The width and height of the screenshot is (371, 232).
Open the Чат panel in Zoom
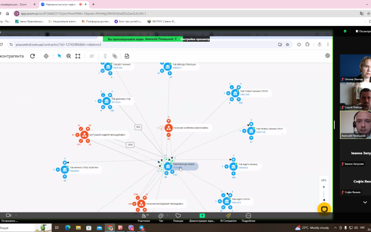tap(161, 218)
